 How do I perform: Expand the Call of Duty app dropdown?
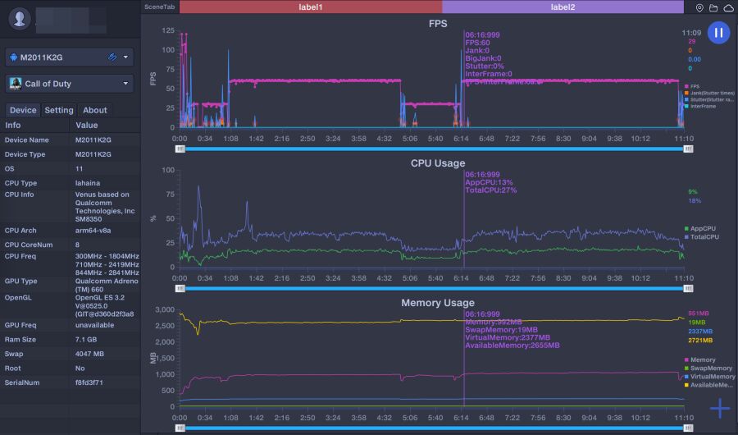pyautogui.click(x=125, y=84)
